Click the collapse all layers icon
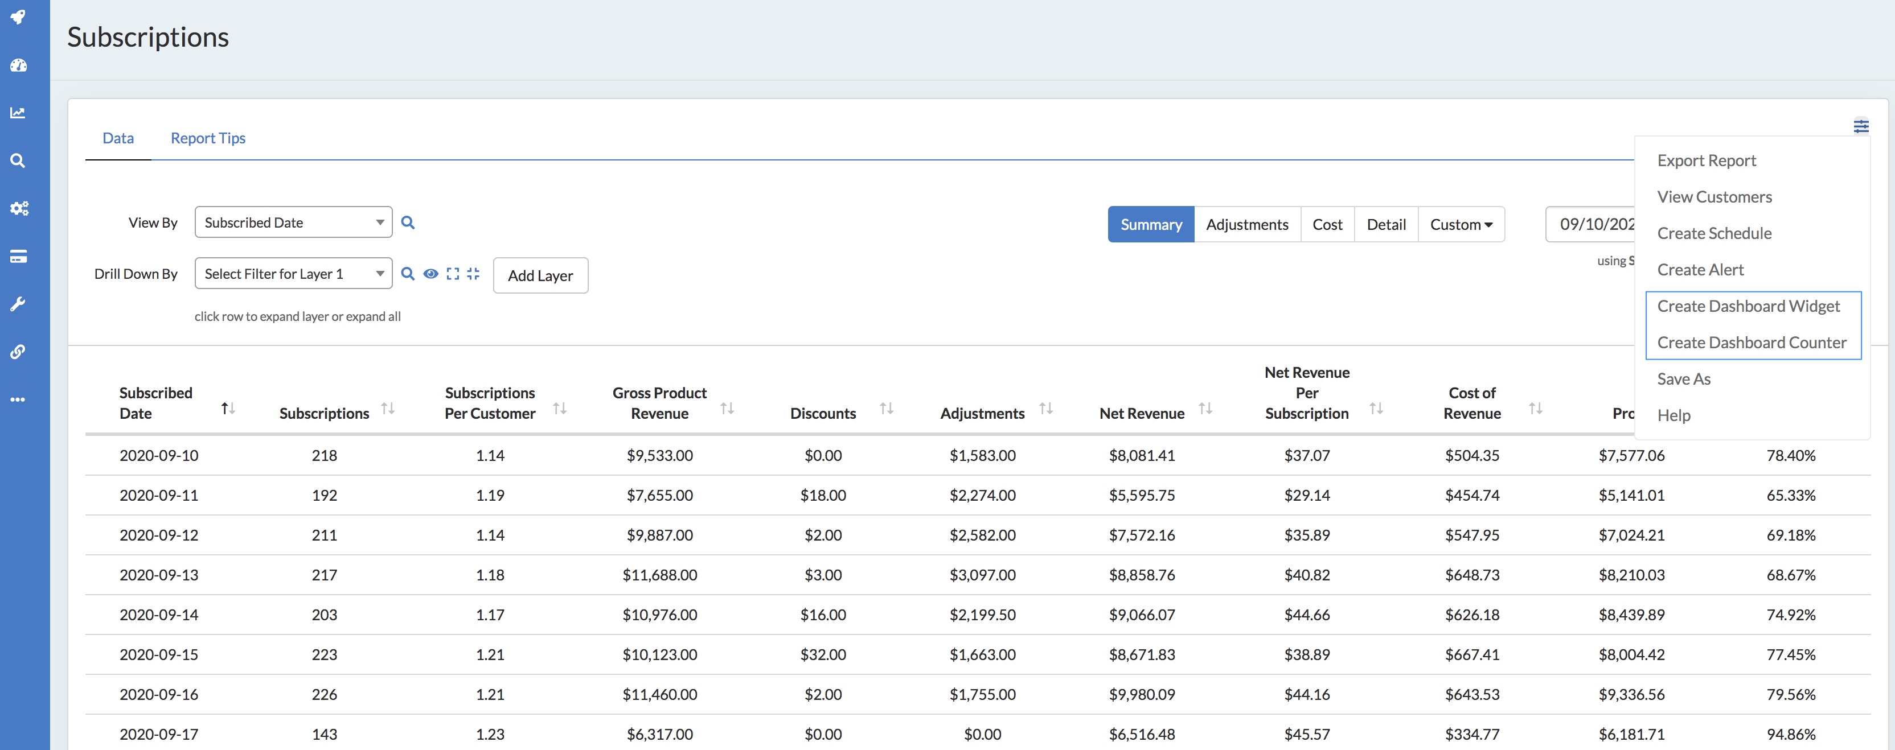The height and width of the screenshot is (750, 1895). [473, 274]
